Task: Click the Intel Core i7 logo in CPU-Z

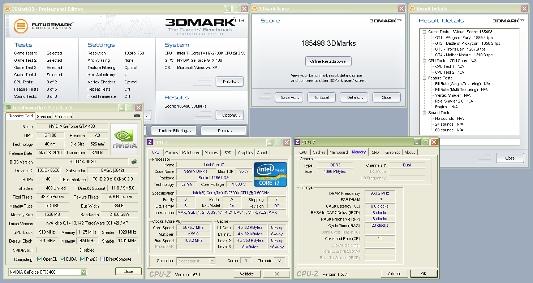Action: tap(270, 174)
